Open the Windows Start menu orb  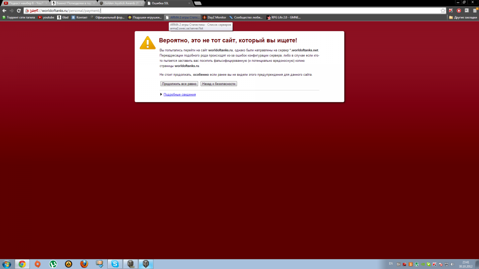coord(7,264)
